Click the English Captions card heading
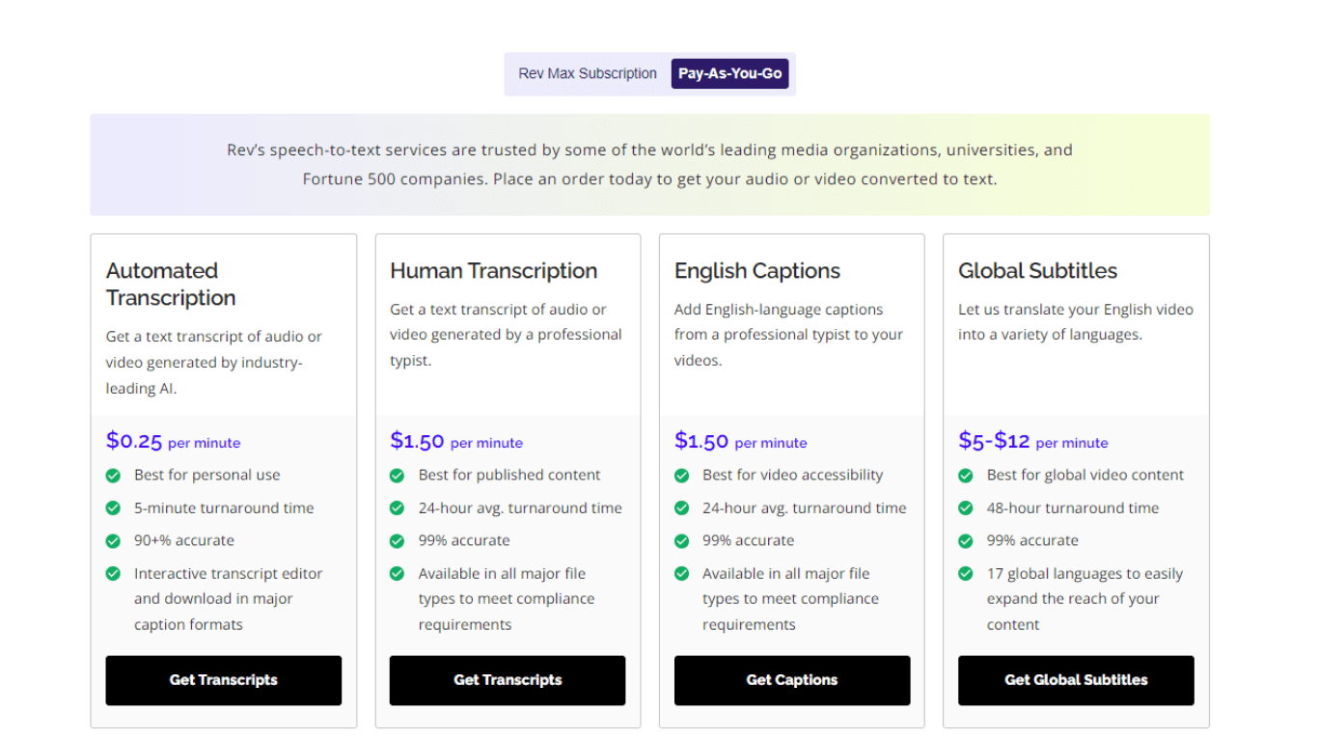The width and height of the screenshot is (1318, 739). point(756,271)
